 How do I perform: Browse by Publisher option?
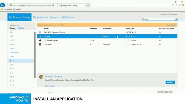tap(21, 28)
